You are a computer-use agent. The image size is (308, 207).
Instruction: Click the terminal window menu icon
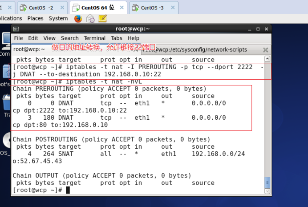16,29
